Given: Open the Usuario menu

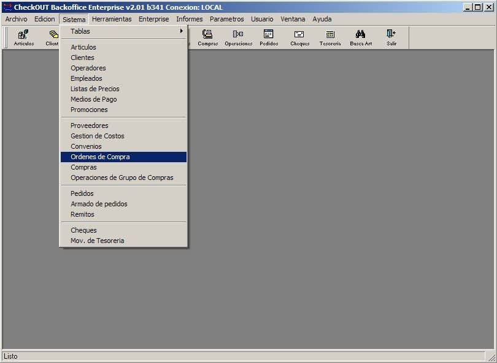Looking at the screenshot, I should coord(262,20).
